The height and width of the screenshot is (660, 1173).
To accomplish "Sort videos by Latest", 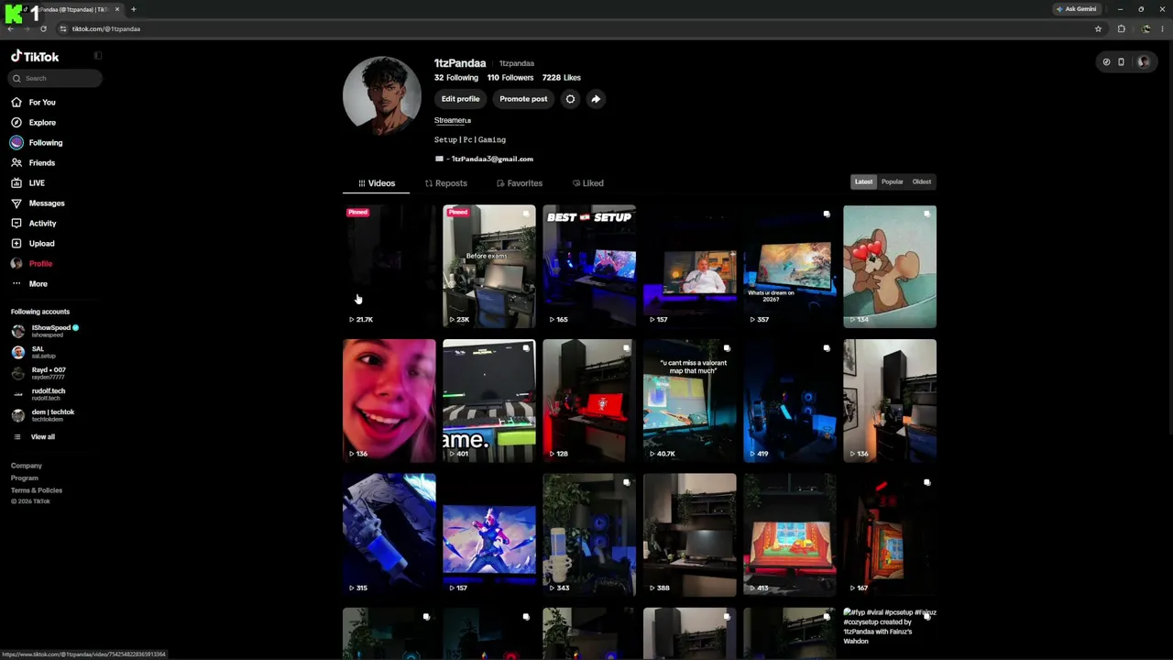I will [x=864, y=181].
